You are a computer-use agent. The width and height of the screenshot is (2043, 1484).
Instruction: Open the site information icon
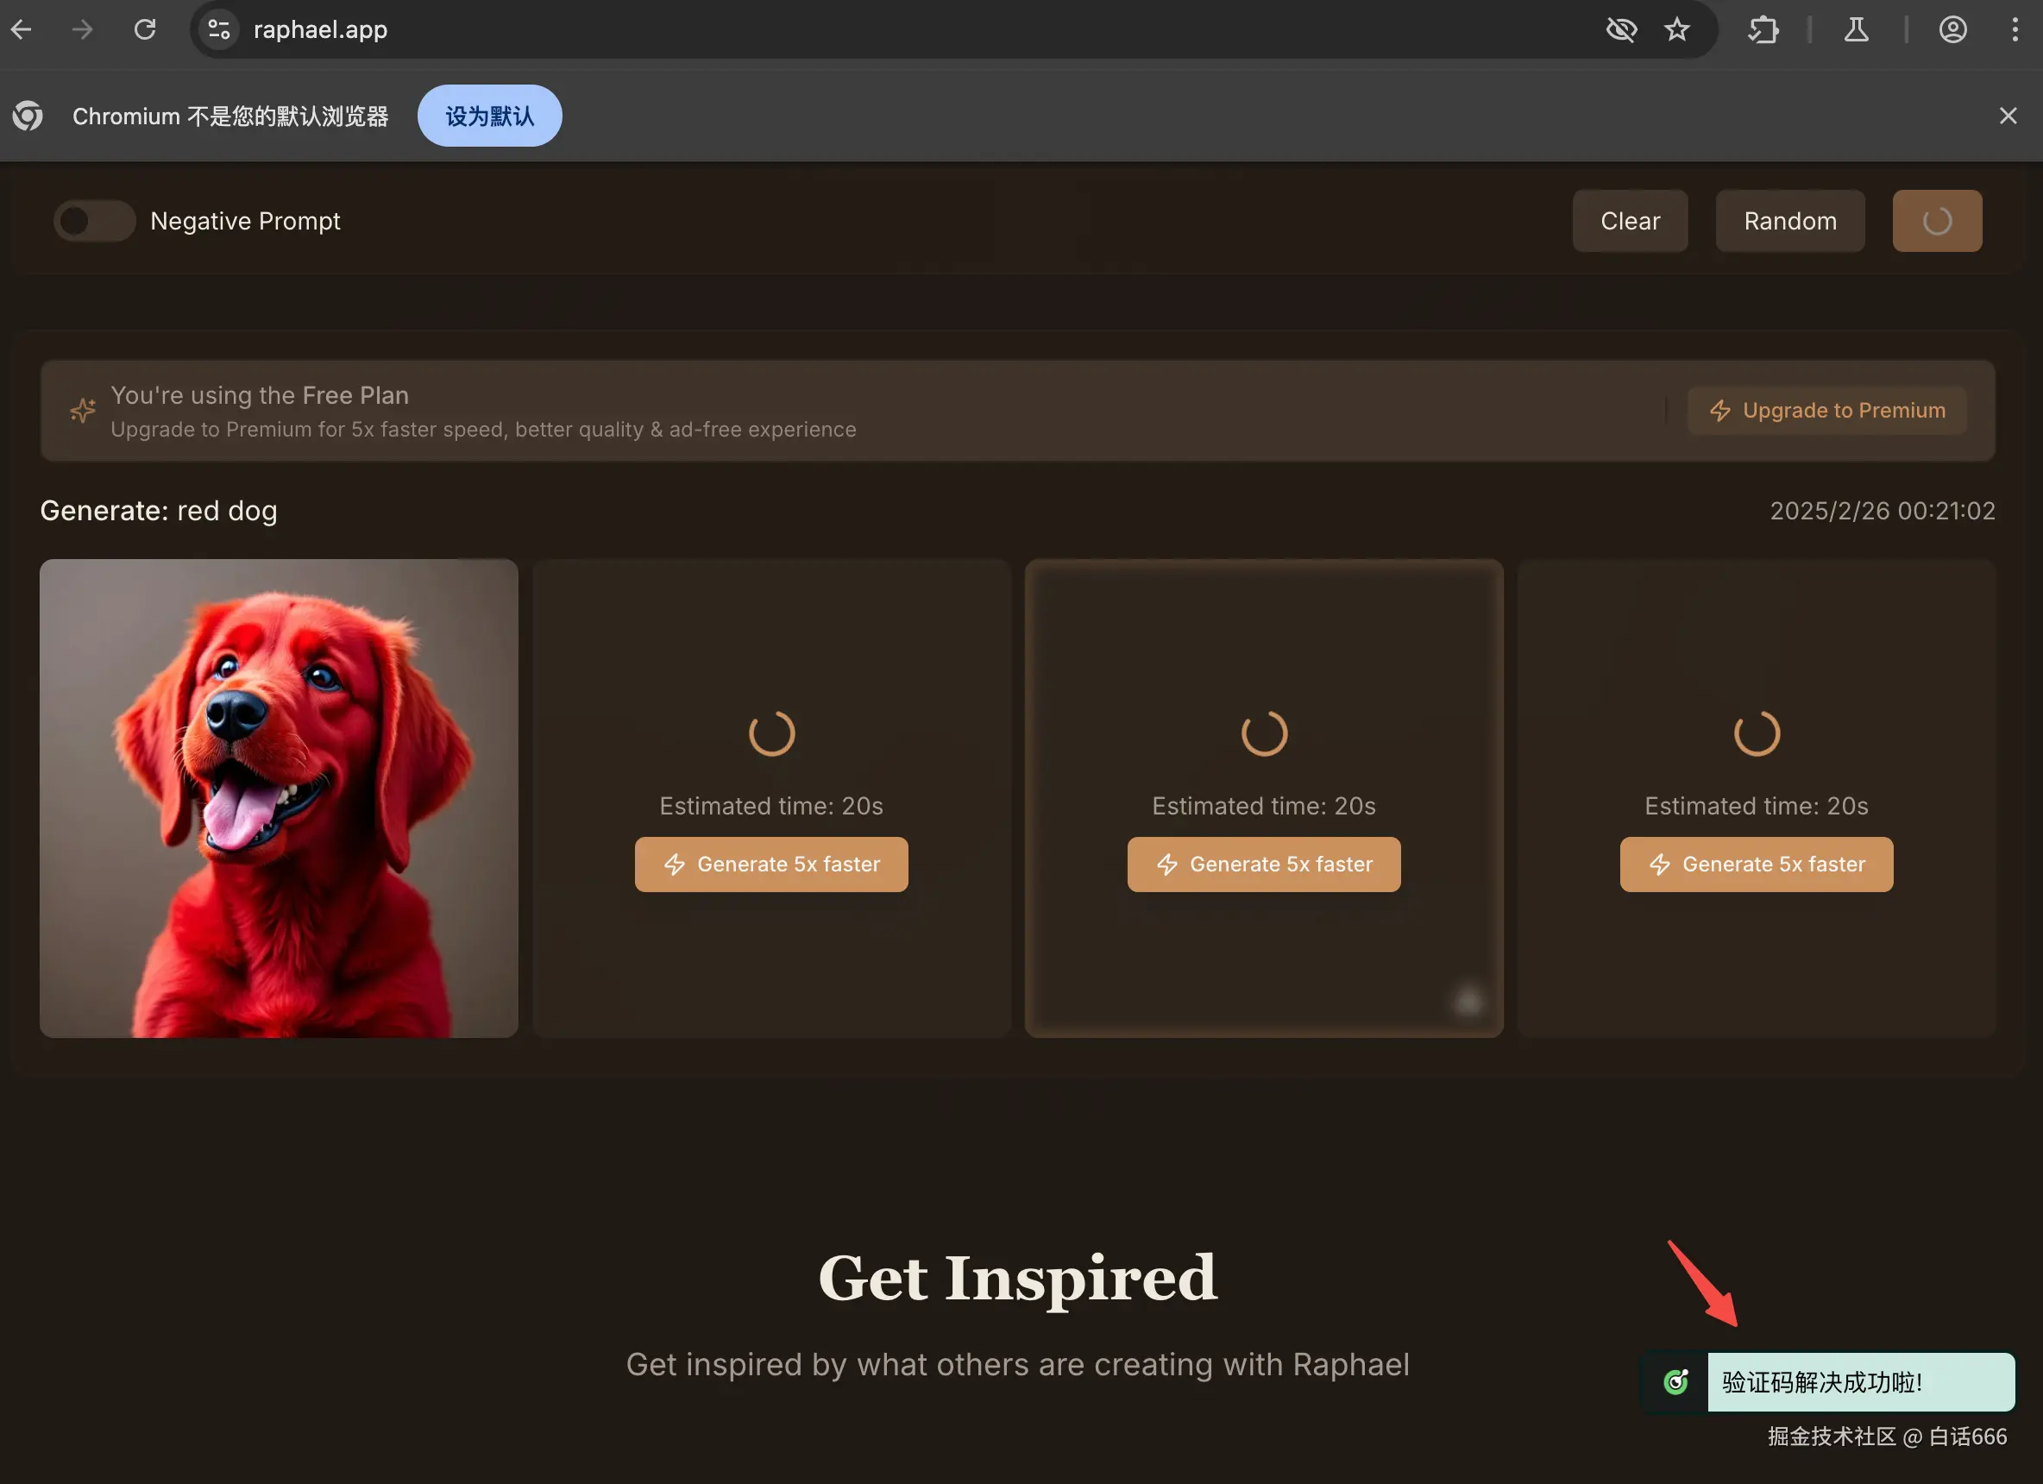click(x=219, y=29)
